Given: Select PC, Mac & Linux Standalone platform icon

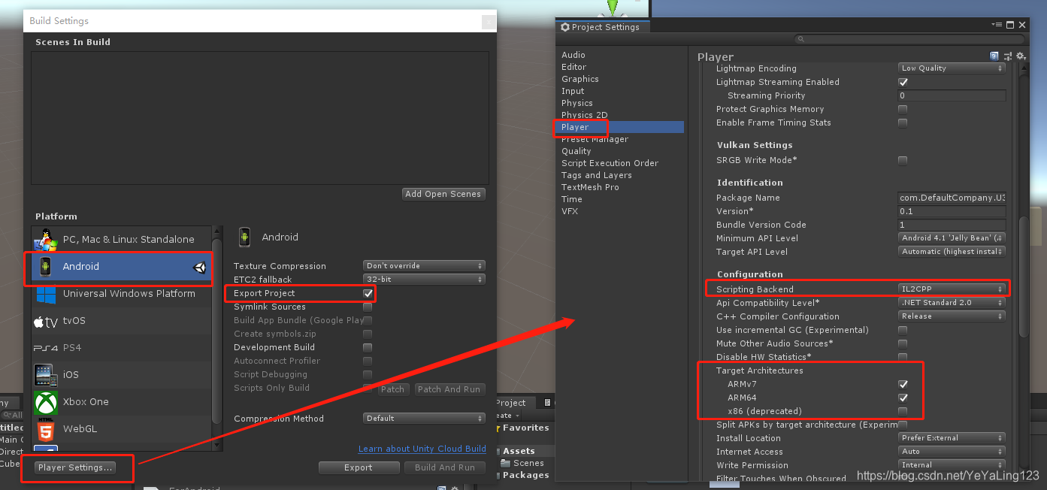Looking at the screenshot, I should coord(47,240).
